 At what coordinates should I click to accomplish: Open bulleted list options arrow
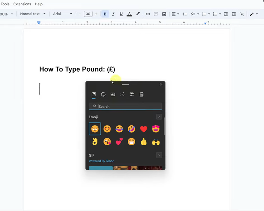pos(209,14)
